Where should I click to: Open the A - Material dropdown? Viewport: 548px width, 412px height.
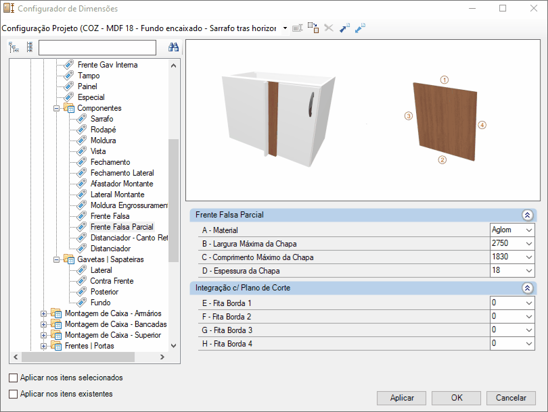[529, 230]
